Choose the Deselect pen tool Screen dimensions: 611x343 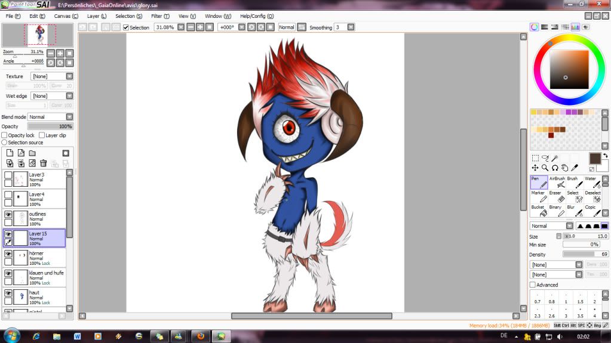click(x=592, y=197)
